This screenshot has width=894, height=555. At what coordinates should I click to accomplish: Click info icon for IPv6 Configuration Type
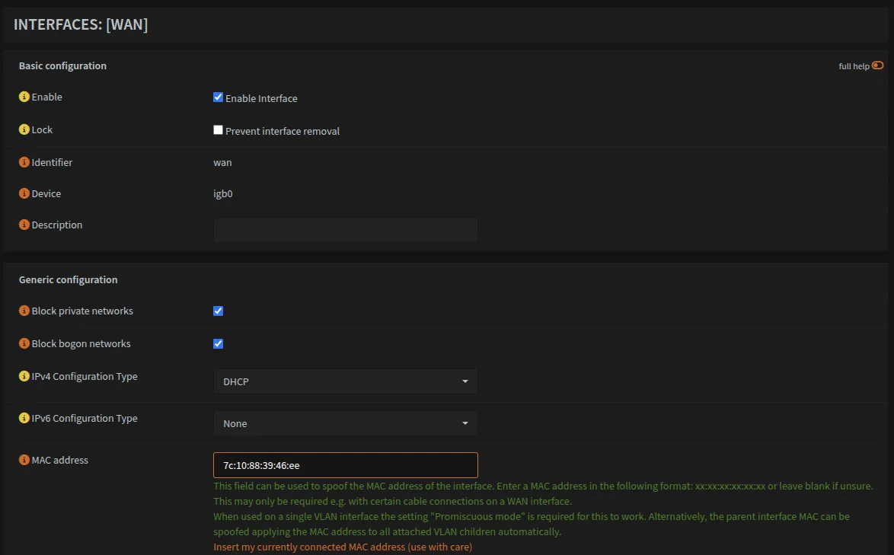click(x=24, y=419)
